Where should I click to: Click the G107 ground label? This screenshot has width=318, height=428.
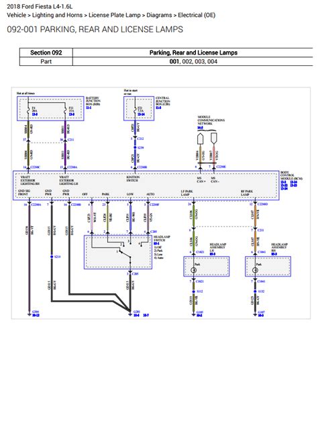[x=262, y=312]
